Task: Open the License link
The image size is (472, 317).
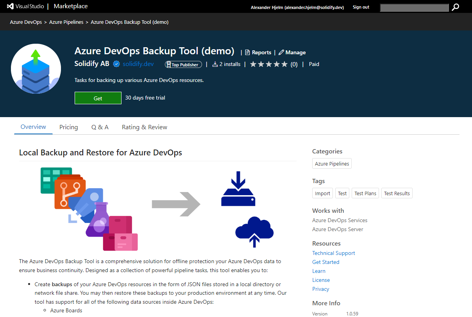Action: 321,280
